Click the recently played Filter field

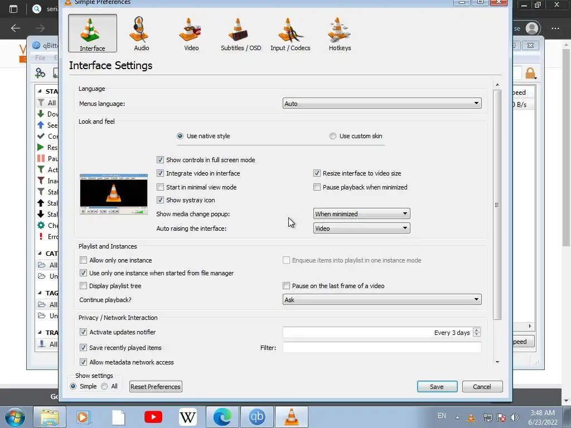click(382, 348)
